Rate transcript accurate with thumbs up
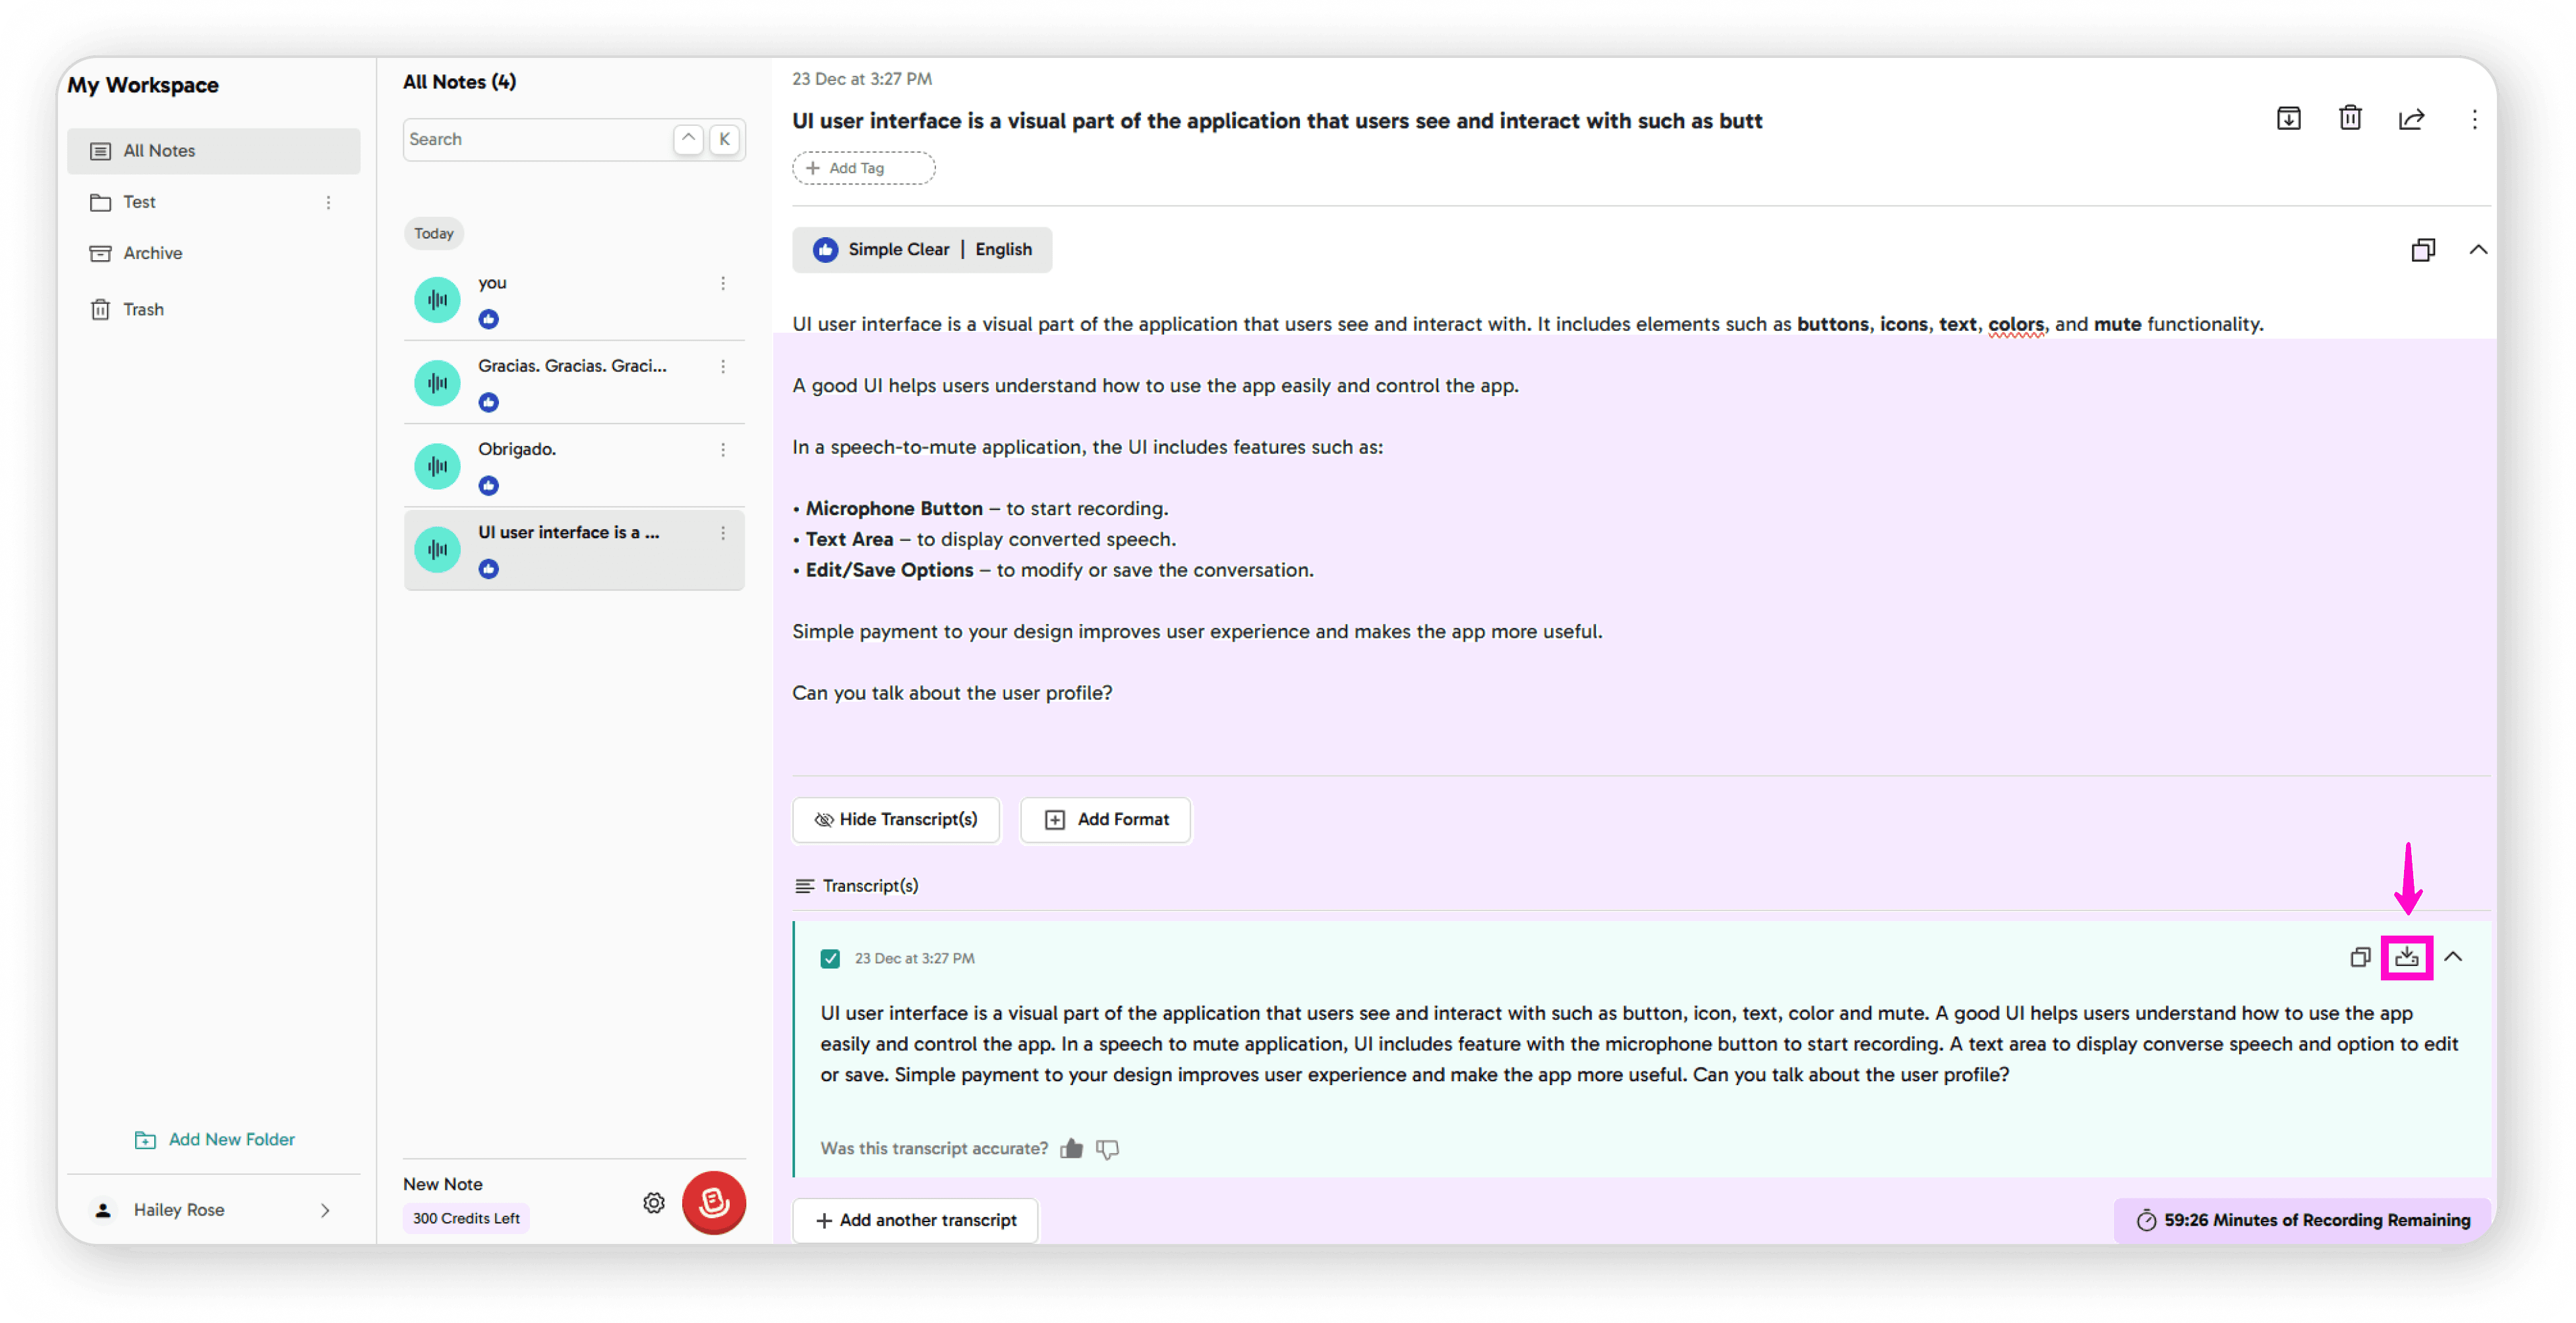 tap(1071, 1148)
